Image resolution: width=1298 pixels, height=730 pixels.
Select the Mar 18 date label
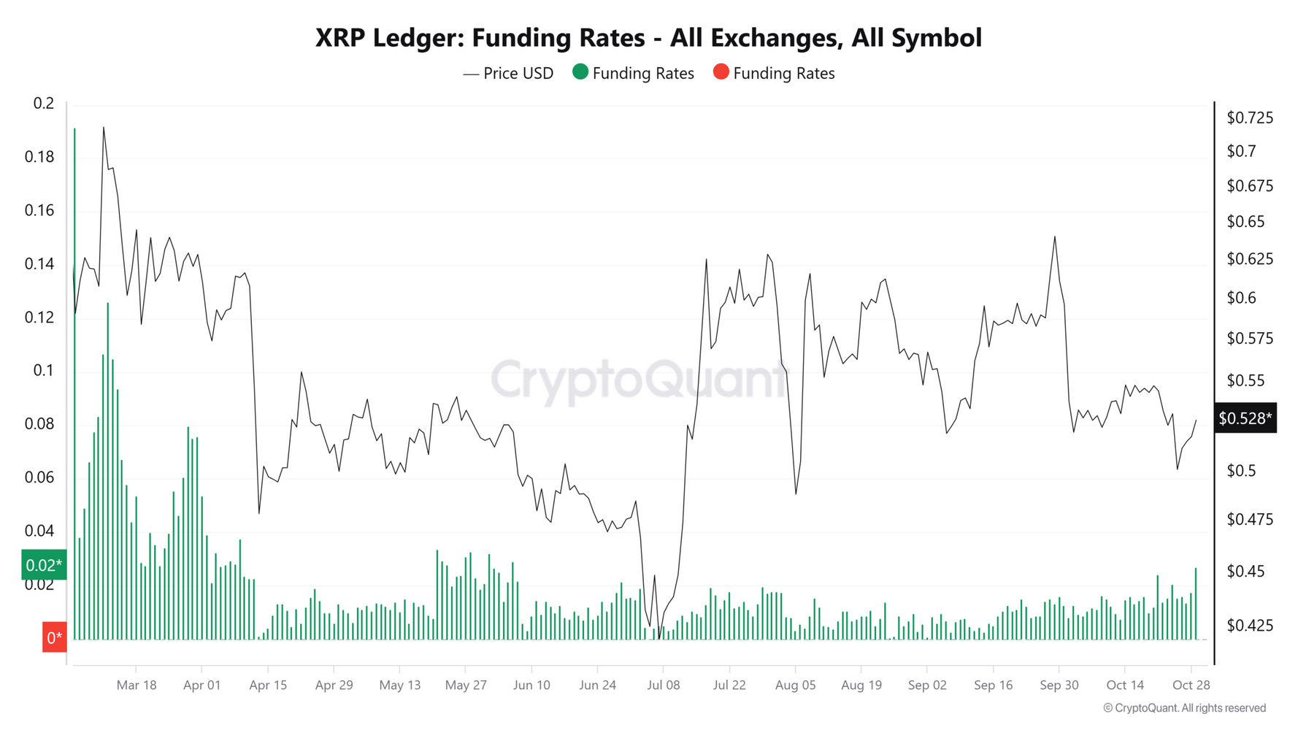137,685
